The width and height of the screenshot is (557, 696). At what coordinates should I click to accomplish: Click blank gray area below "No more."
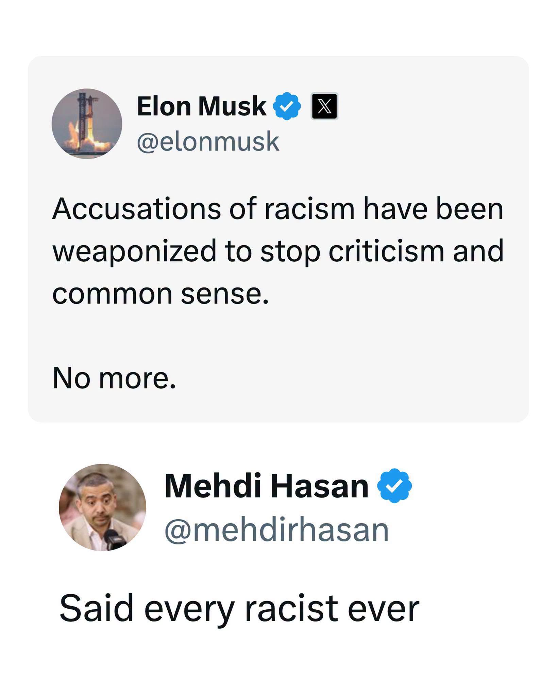tap(278, 406)
